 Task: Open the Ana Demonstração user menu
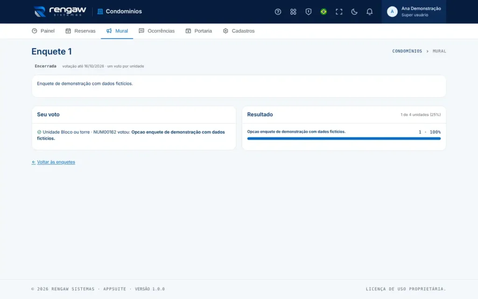tap(414, 12)
